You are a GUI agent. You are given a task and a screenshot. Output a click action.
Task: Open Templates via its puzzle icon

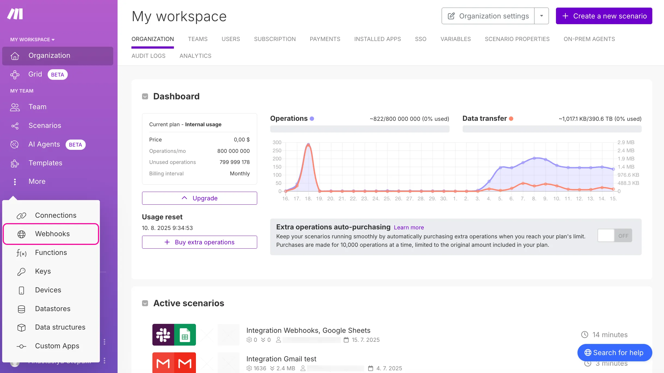point(15,163)
